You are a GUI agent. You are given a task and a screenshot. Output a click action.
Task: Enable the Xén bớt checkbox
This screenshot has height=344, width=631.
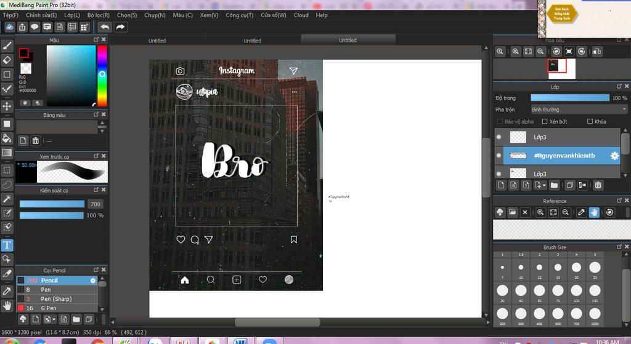click(x=545, y=121)
